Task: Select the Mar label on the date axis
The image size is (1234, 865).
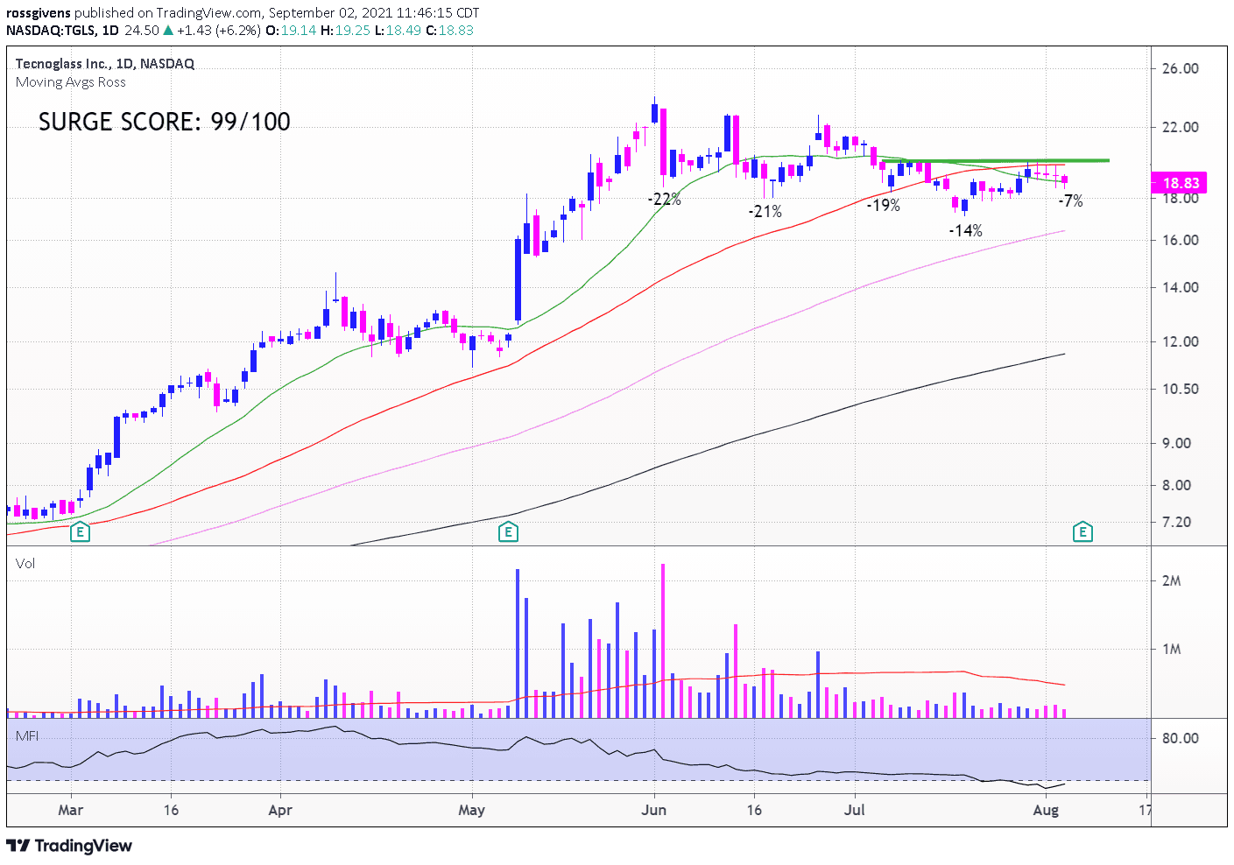Action: (70, 811)
